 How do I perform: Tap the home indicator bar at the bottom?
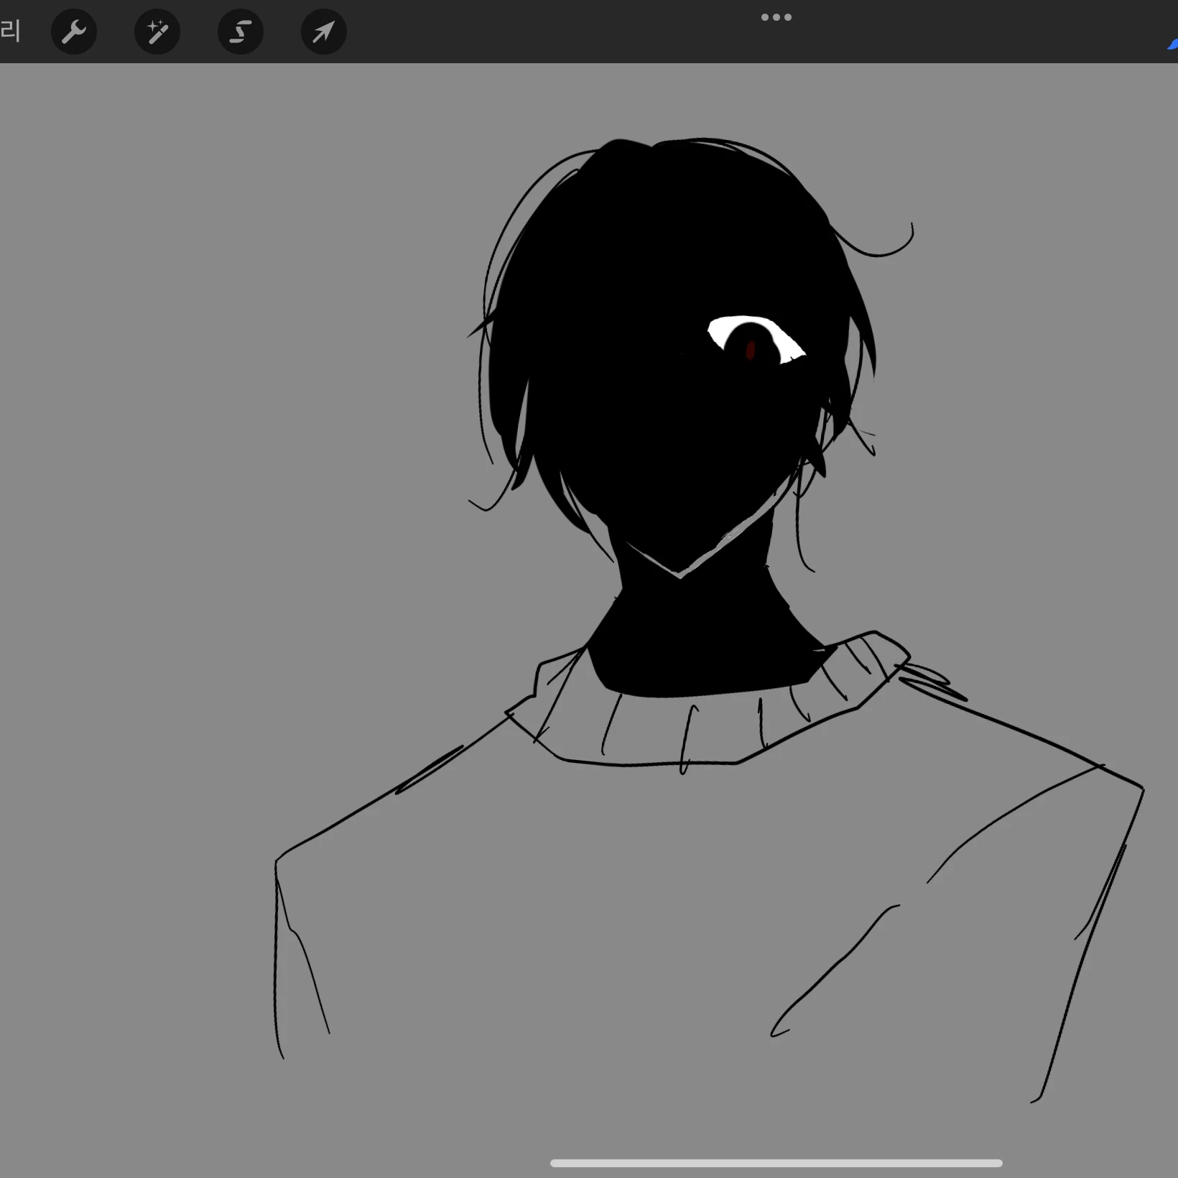point(776,1163)
